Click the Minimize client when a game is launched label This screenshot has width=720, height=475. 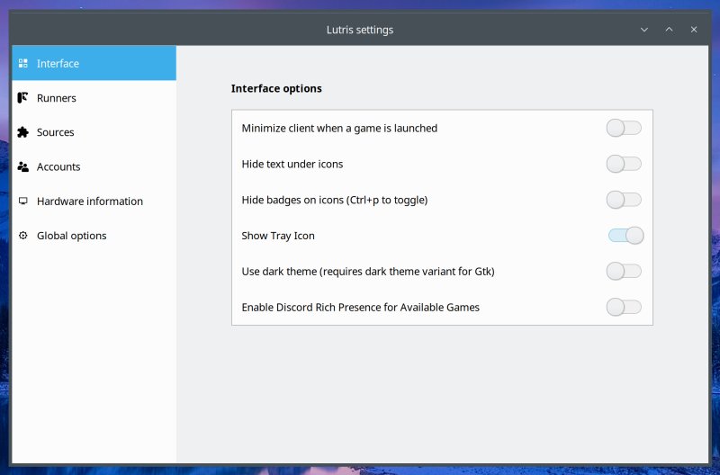[339, 128]
